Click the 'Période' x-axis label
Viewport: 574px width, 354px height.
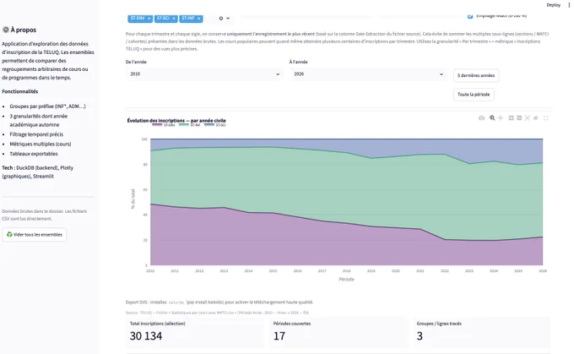click(x=346, y=280)
